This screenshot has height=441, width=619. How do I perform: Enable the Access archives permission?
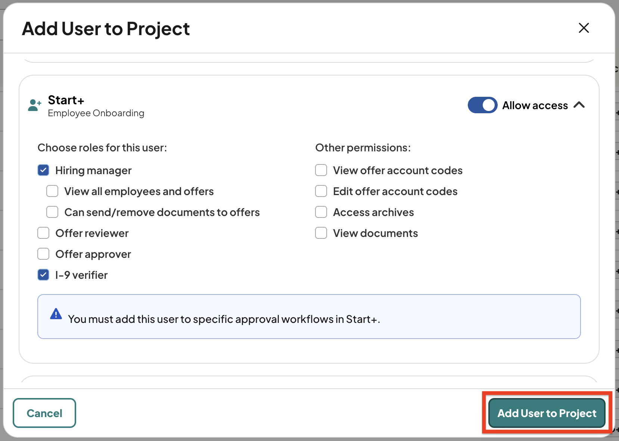321,212
